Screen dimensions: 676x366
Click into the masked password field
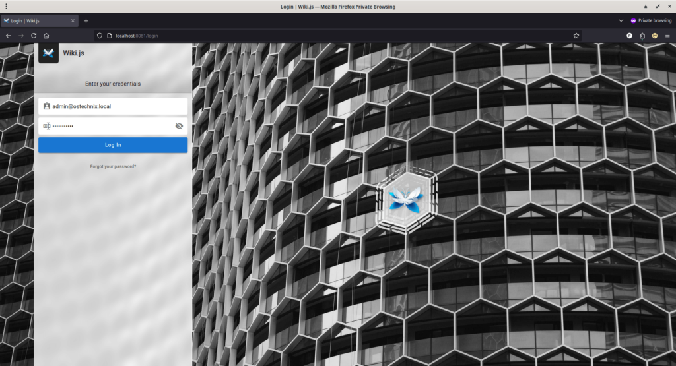click(112, 126)
